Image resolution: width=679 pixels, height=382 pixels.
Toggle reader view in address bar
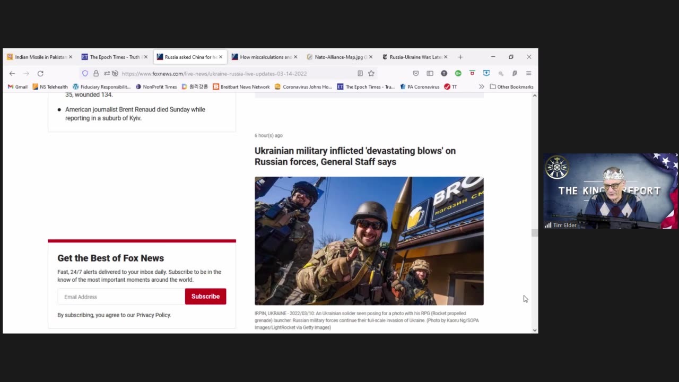pos(360,73)
